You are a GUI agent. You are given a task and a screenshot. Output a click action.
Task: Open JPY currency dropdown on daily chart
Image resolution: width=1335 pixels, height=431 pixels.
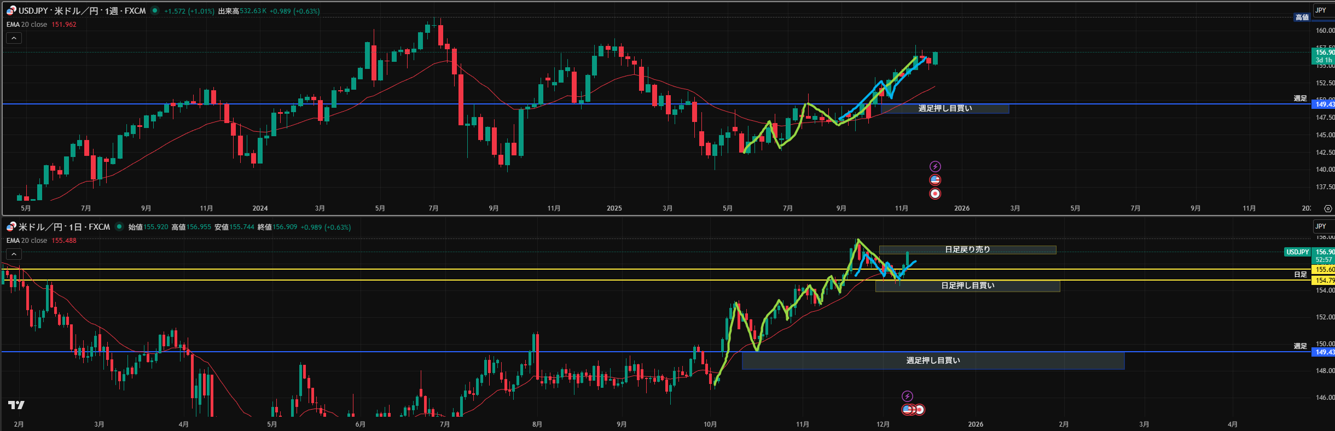pyautogui.click(x=1321, y=226)
